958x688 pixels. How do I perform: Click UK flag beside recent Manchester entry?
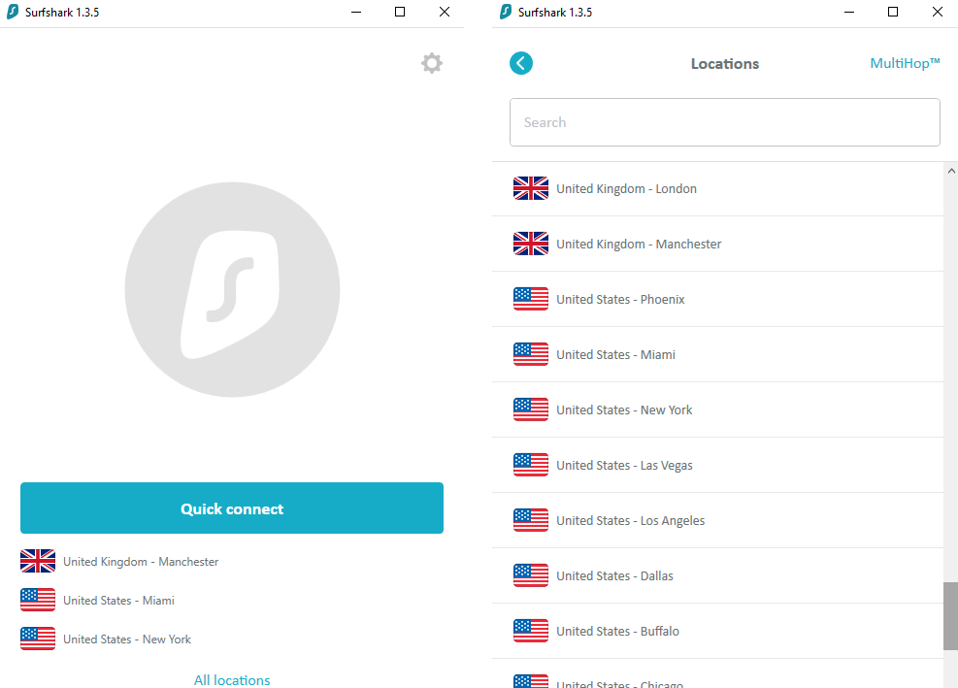pos(38,561)
